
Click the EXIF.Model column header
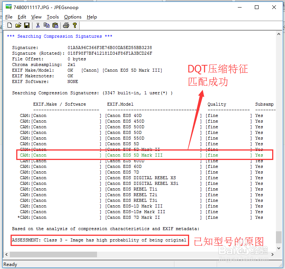(x=120, y=104)
